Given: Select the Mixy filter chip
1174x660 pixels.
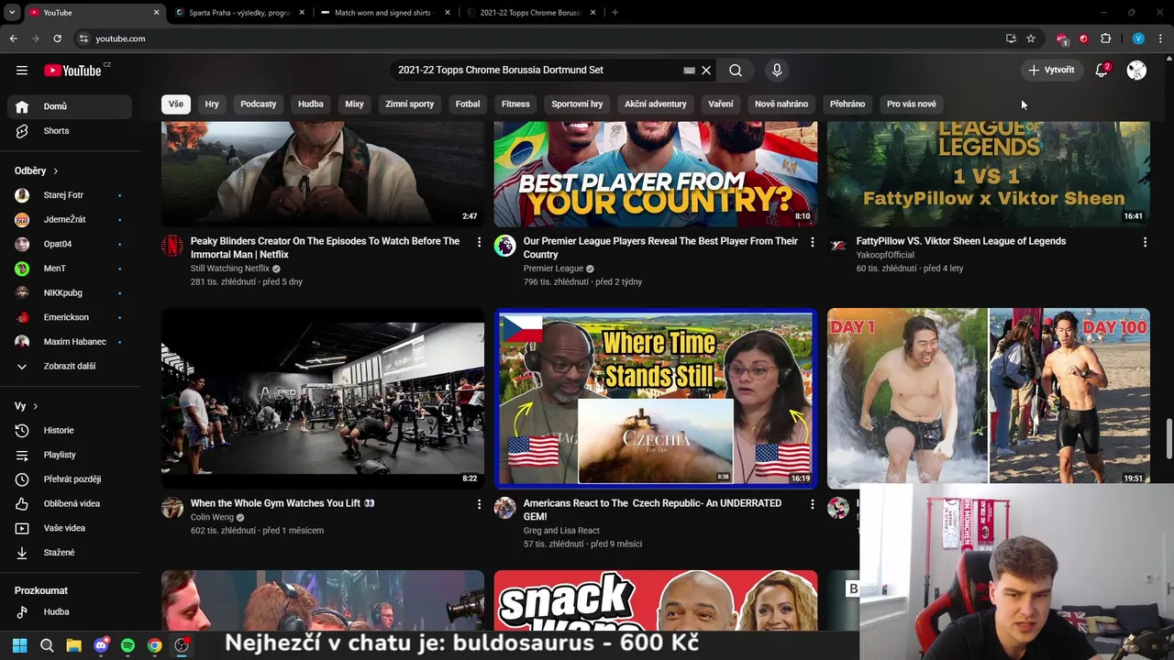Looking at the screenshot, I should 354,104.
